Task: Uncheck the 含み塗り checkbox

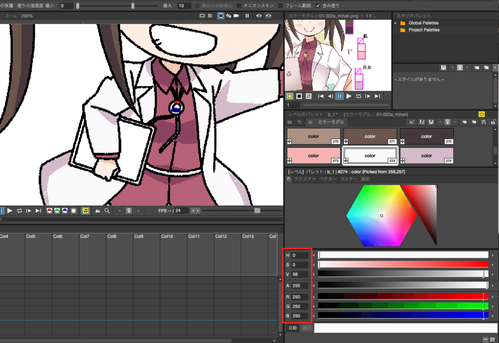Action: click(x=318, y=6)
